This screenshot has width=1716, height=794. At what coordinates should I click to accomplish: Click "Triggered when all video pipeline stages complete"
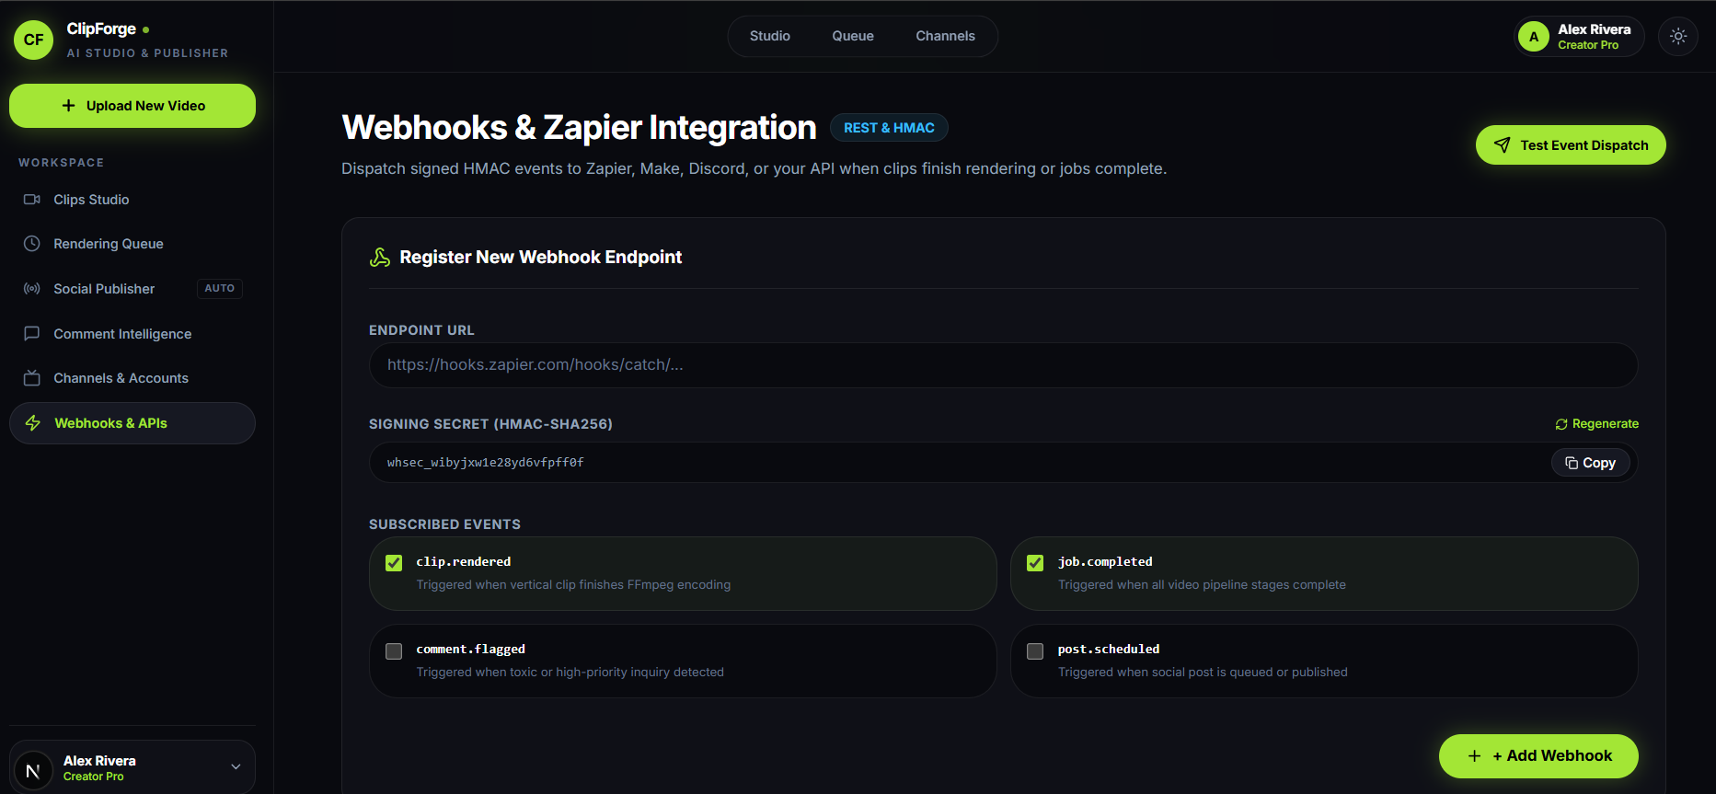click(1202, 585)
